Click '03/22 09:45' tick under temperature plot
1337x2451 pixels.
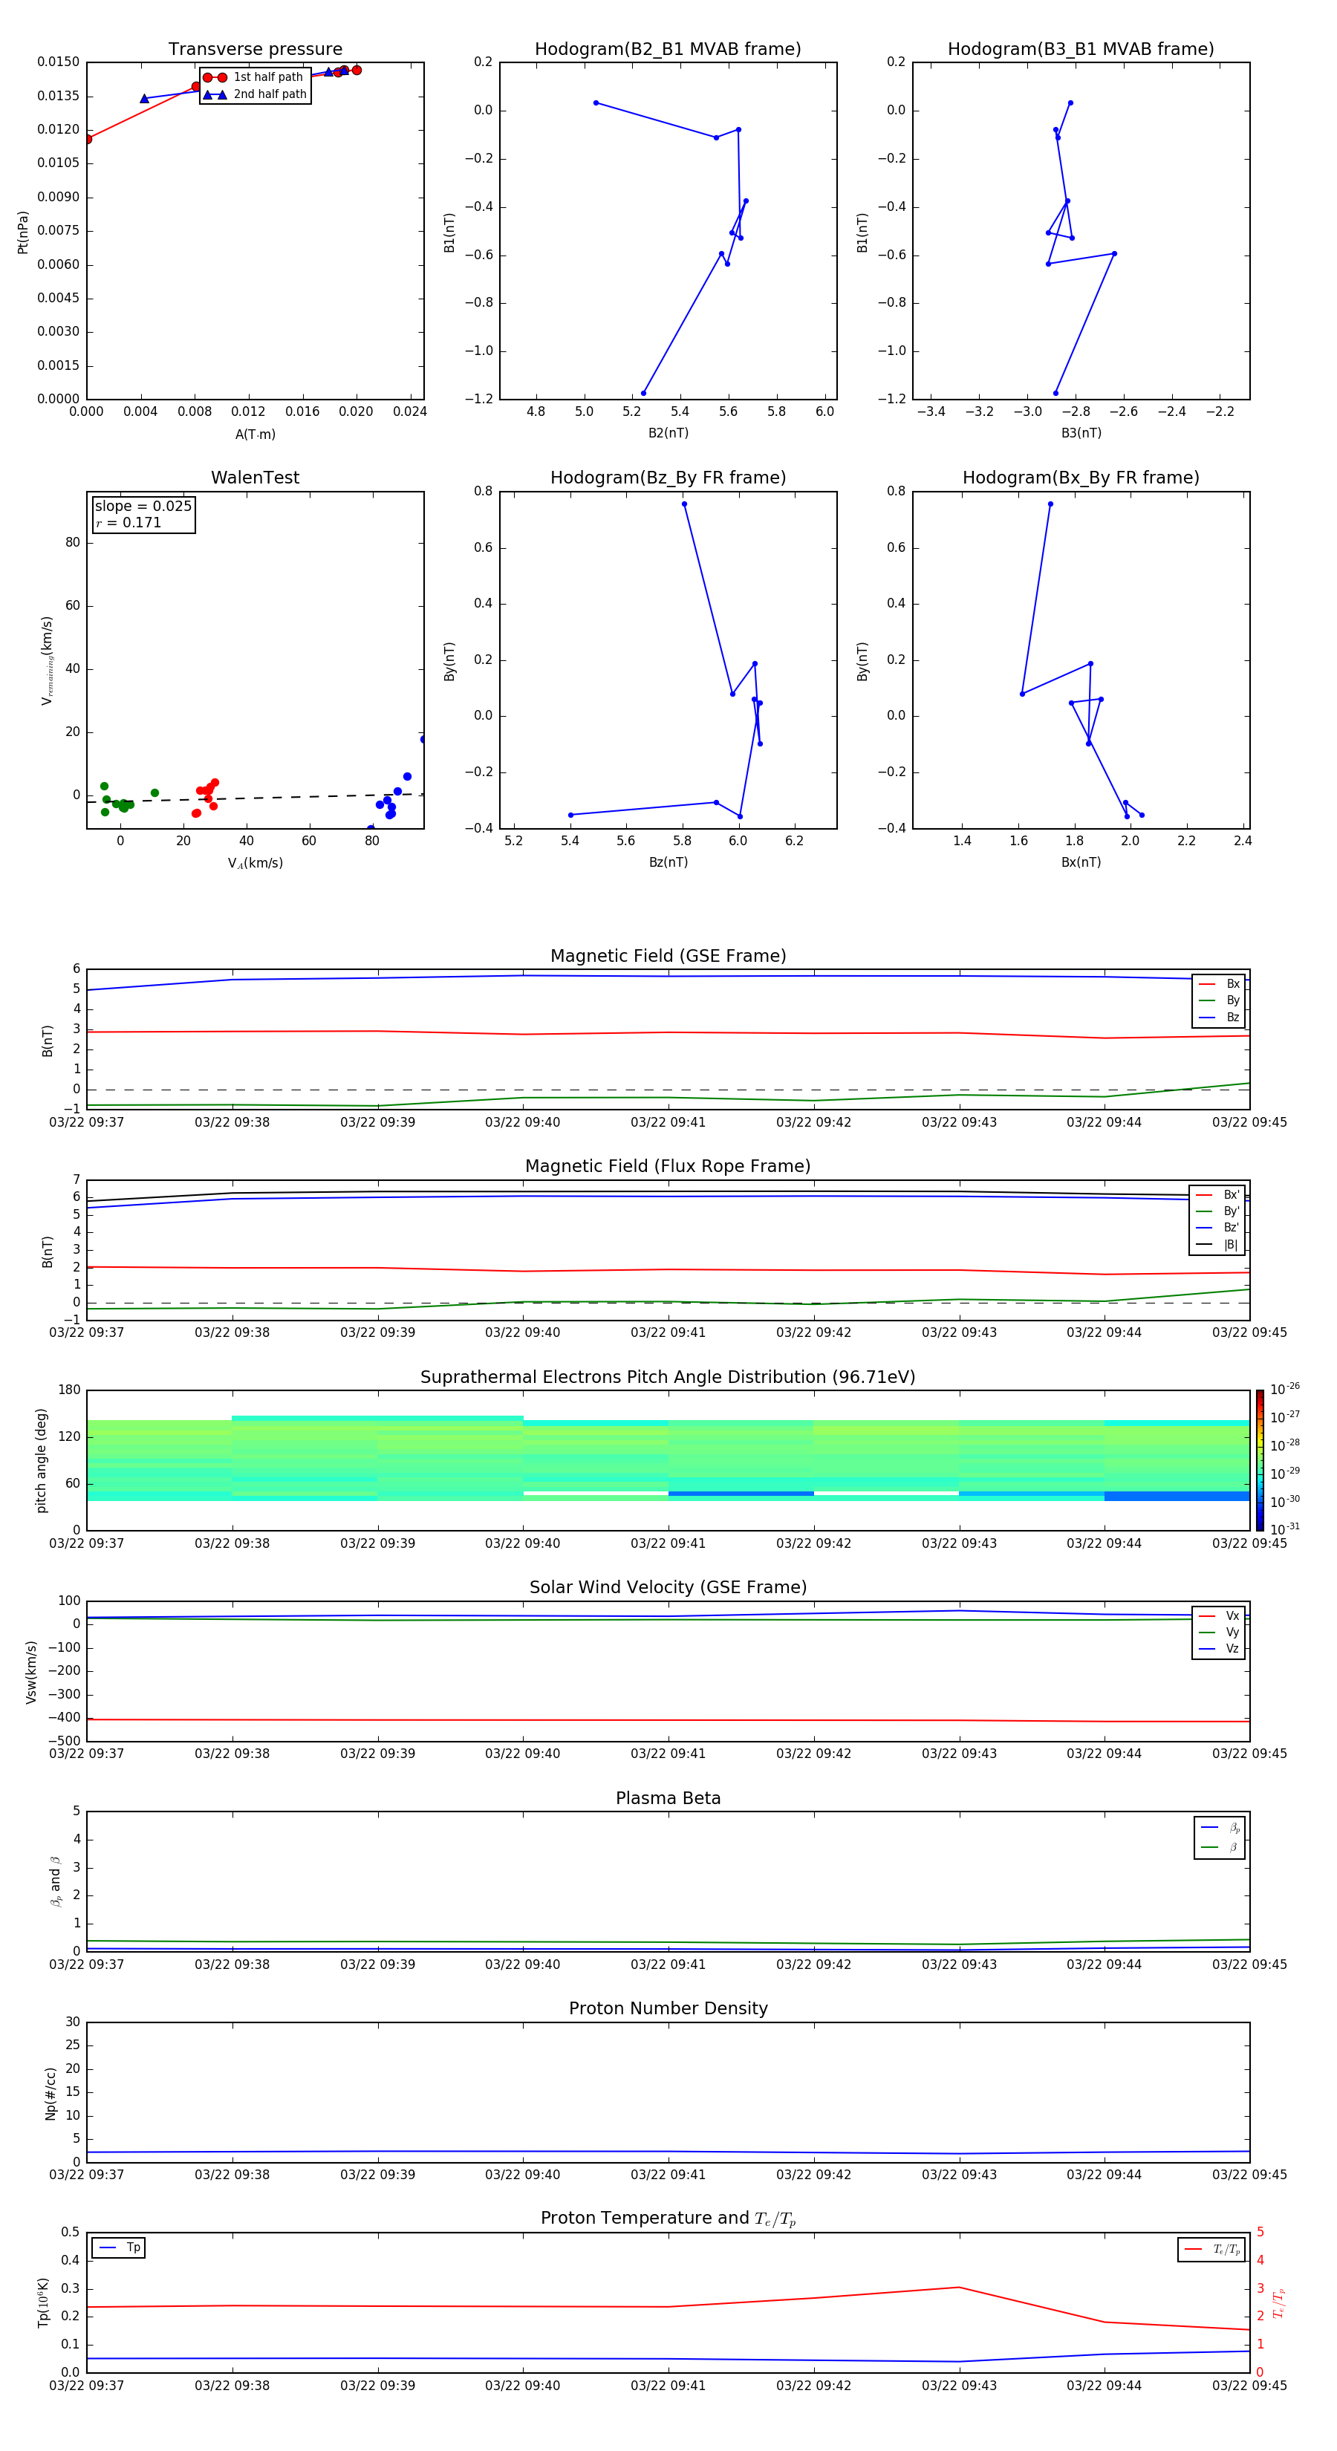[1249, 2386]
